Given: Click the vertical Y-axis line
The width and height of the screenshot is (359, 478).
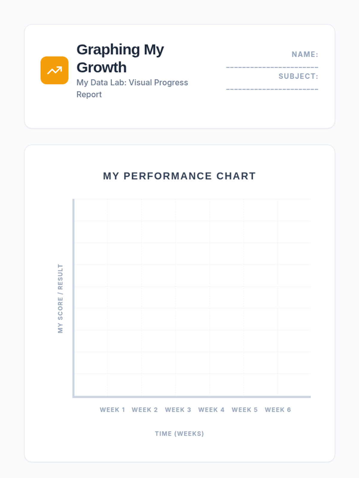Looking at the screenshot, I should (x=74, y=298).
